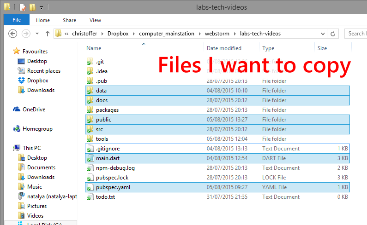Image resolution: width=367 pixels, height=225 pixels.
Task: Open Videos under This PC
Action: pyautogui.click(x=35, y=216)
